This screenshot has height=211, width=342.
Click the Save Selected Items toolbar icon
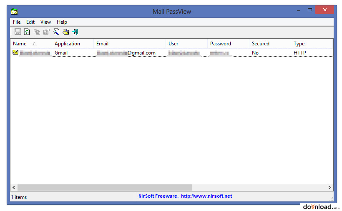[x=18, y=32]
